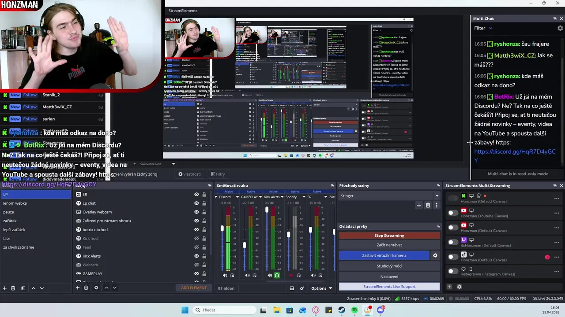565x317 pixels.
Task: Show the Kick host source
Action: pyautogui.click(x=196, y=238)
